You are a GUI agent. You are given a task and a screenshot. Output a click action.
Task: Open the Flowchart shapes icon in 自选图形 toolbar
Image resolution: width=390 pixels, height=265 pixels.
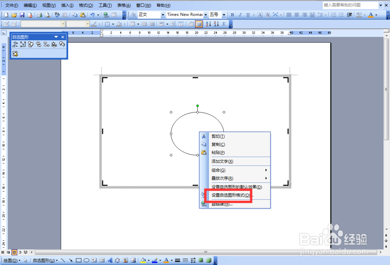click(x=46, y=44)
